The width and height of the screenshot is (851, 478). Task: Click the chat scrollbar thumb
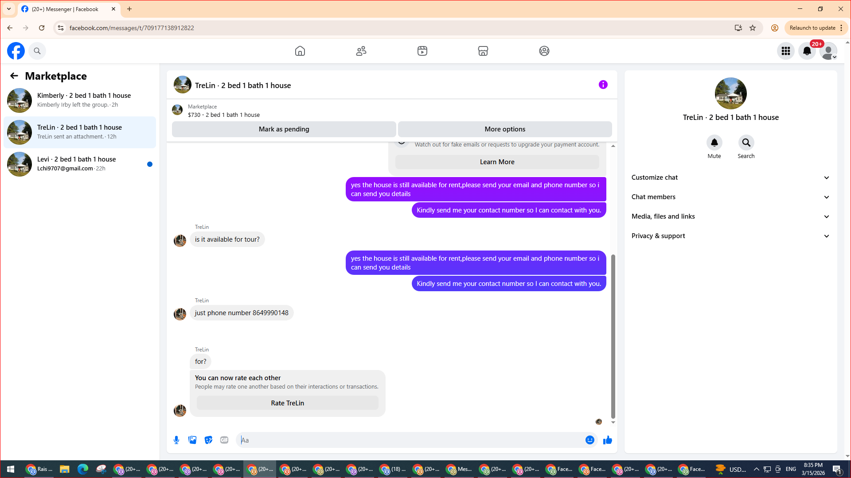(613, 336)
